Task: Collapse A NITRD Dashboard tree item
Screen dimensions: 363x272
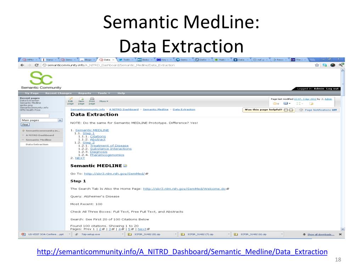Action: point(23,135)
